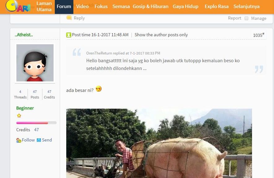Click the gold Beginner rank star
This screenshot has width=274, height=178.
point(19,115)
